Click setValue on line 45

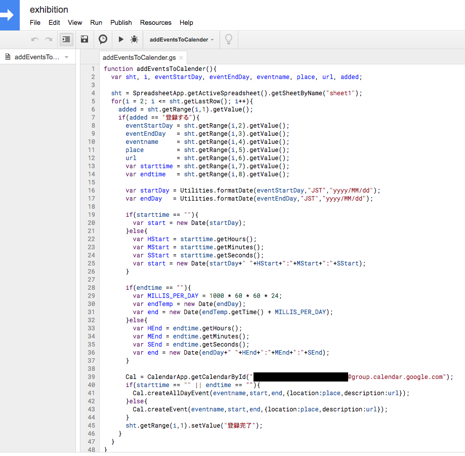coord(205,426)
